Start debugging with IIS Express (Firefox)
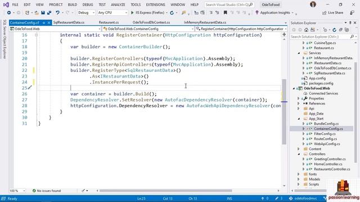The width and height of the screenshot is (360, 202). point(148,13)
